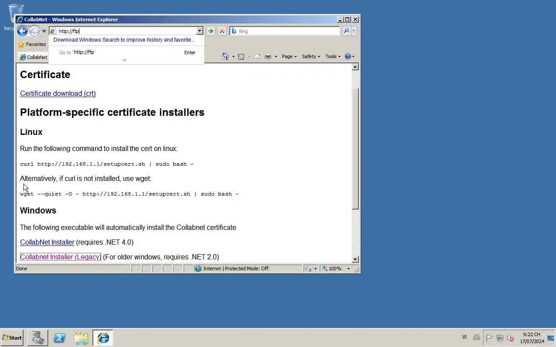The width and height of the screenshot is (556, 347).
Task: Open Windows Explorer folder on taskbar
Action: [x=81, y=338]
